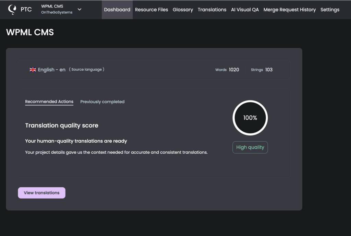Click the PTC brand text
Image resolution: width=351 pixels, height=236 pixels.
coord(26,9)
